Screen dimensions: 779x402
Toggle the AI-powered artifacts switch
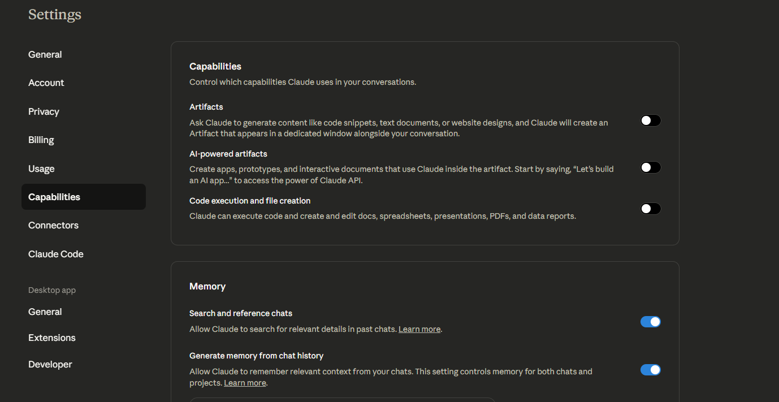(650, 167)
